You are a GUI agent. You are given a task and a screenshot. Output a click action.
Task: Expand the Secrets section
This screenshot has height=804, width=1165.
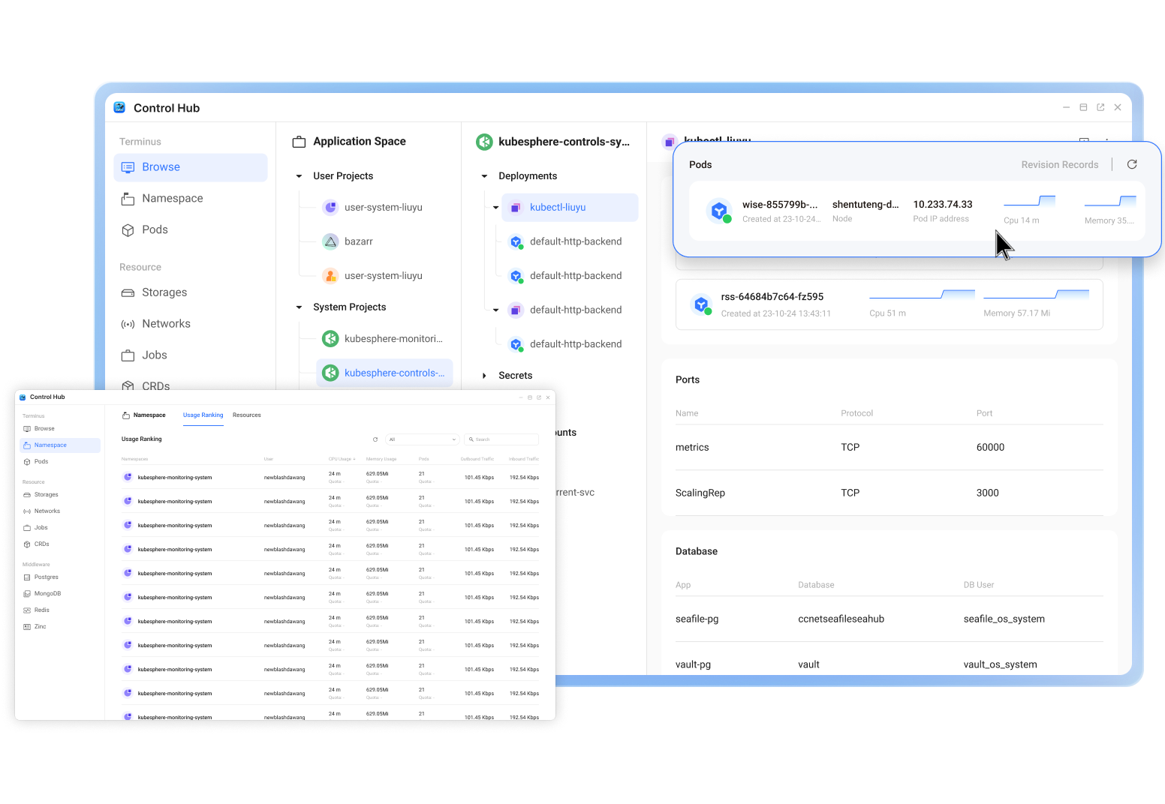(484, 376)
